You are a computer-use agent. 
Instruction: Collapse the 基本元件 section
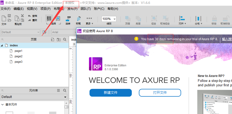tap(3, 105)
